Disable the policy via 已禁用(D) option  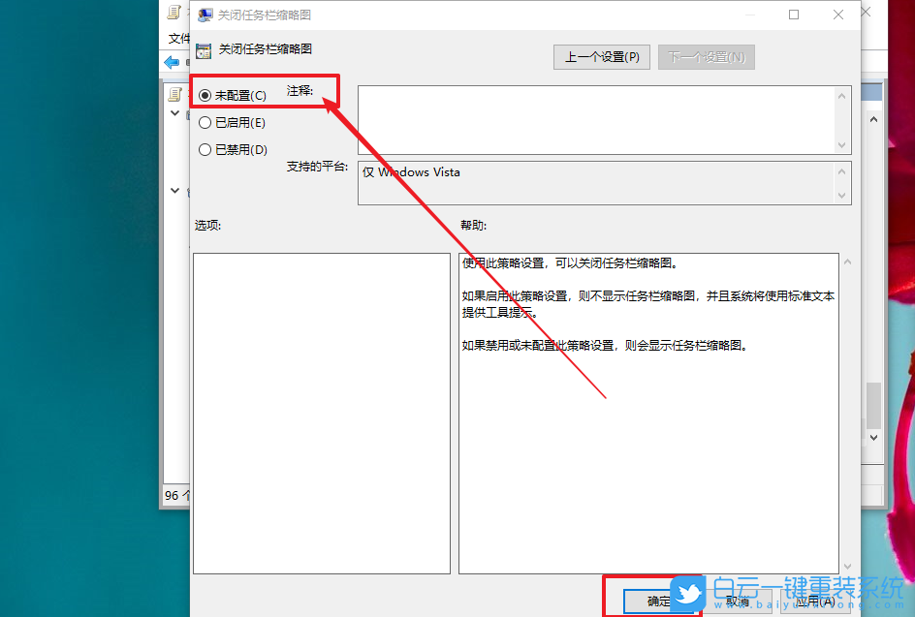pyautogui.click(x=204, y=149)
